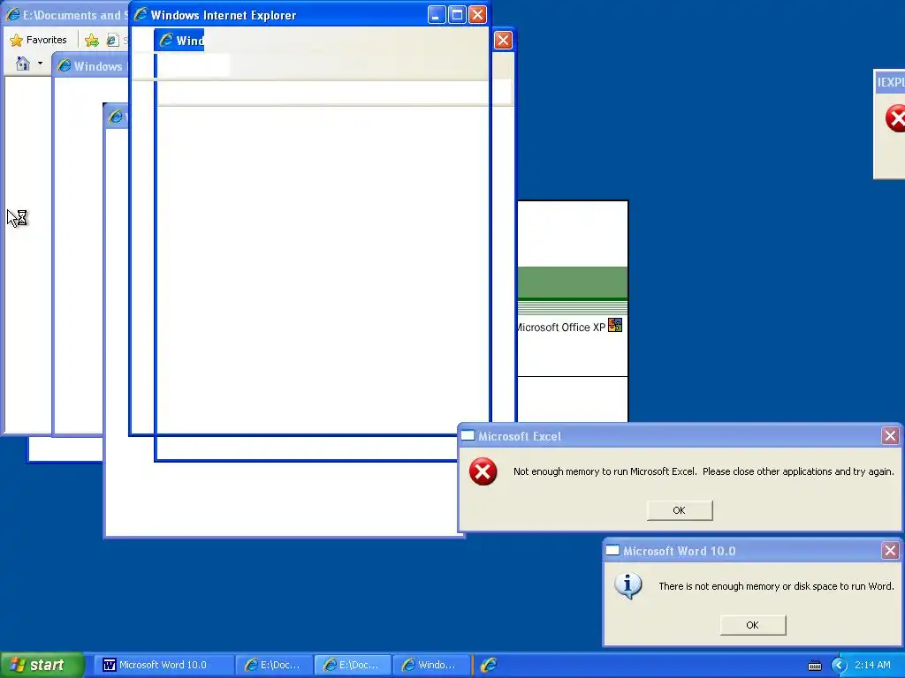
Task: Click OK in the Microsoft Excel error dialog
Action: pyautogui.click(x=680, y=510)
